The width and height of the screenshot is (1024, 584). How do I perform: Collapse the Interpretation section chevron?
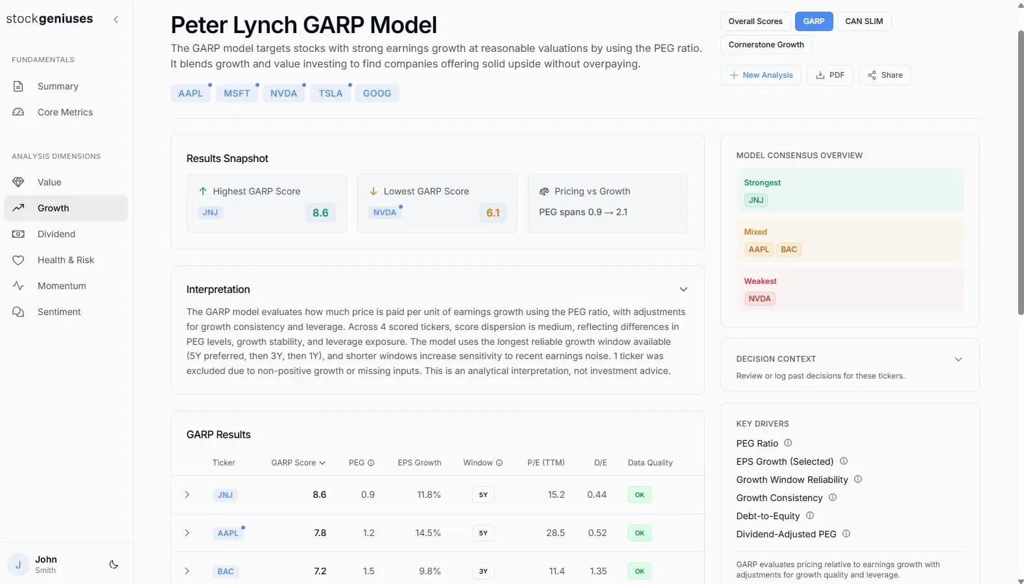pos(683,289)
